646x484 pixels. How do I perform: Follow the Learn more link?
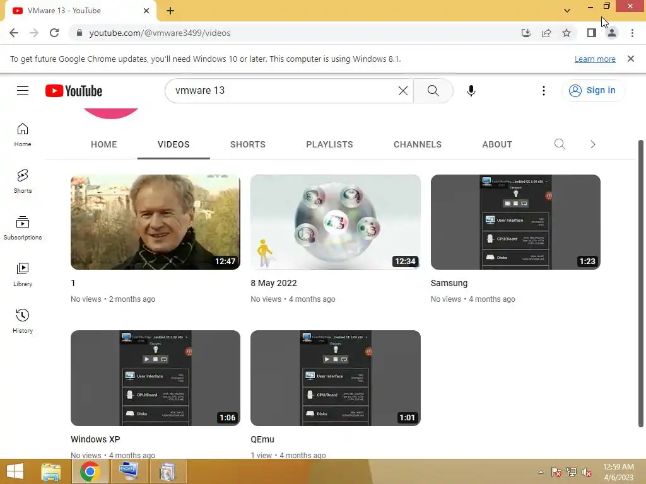(594, 59)
